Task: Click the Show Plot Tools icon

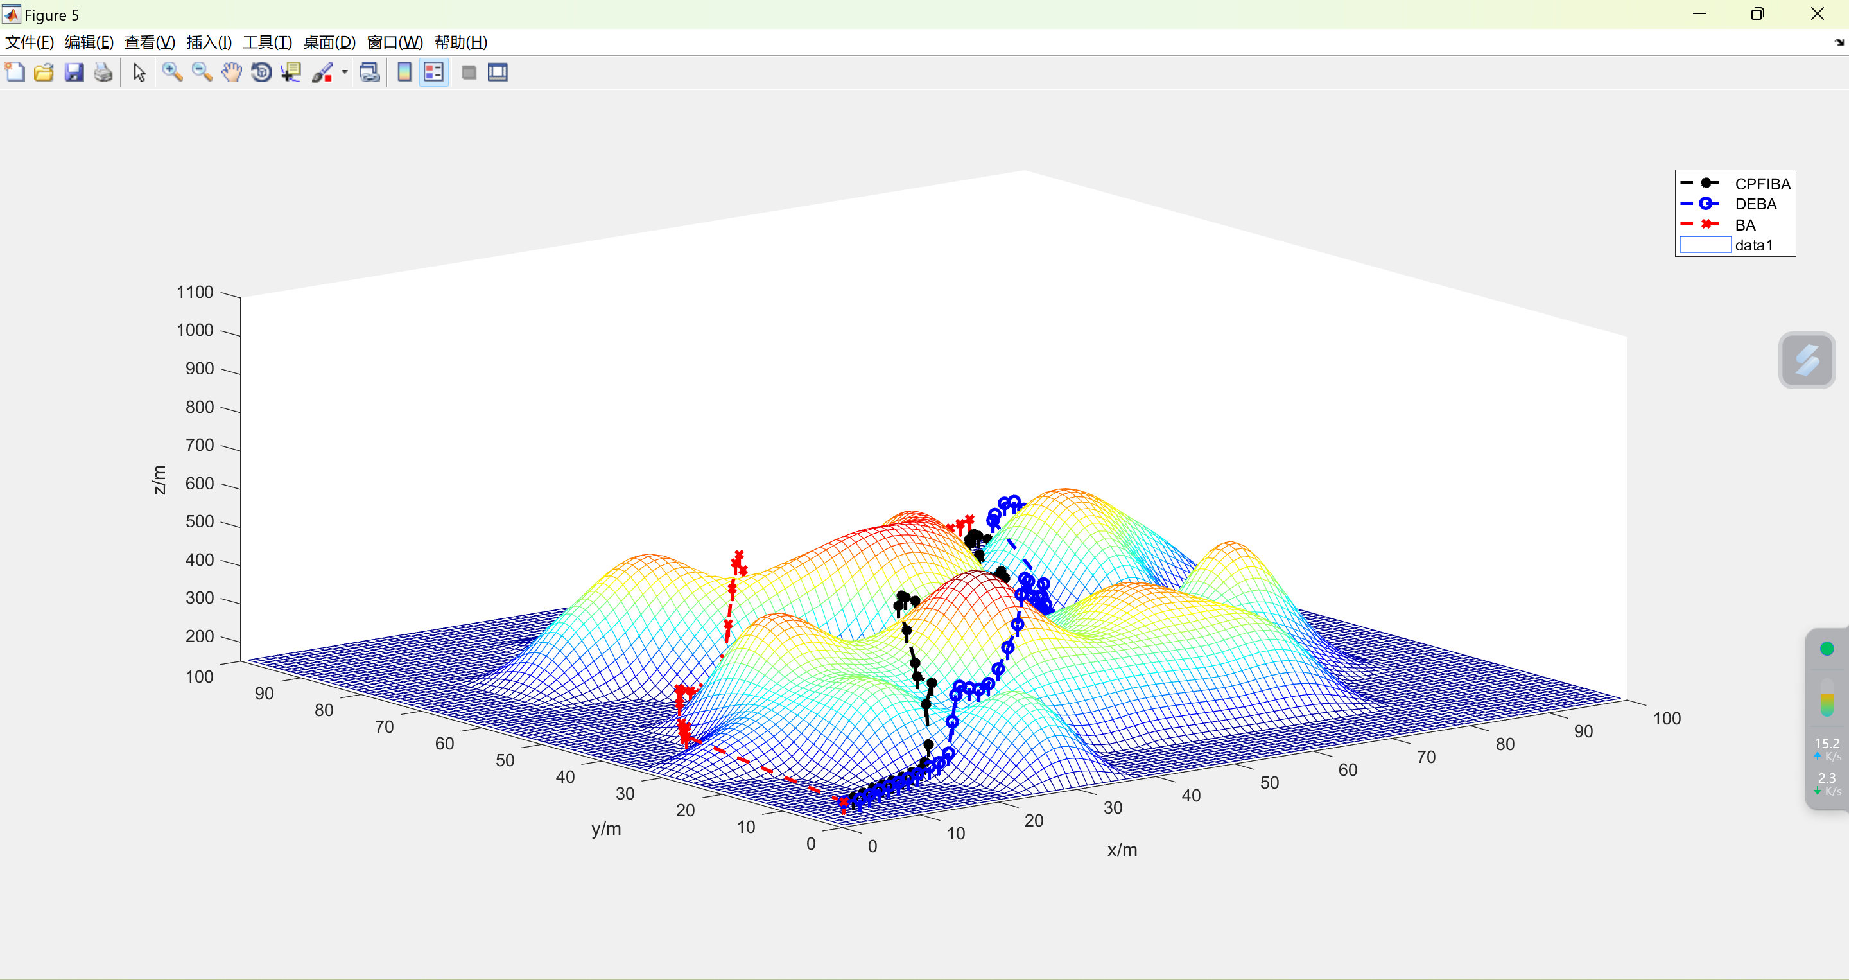Action: click(498, 73)
